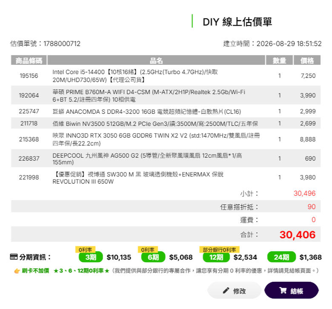
Task: Click the 0利率 tag above 3期
Action: pos(85,250)
